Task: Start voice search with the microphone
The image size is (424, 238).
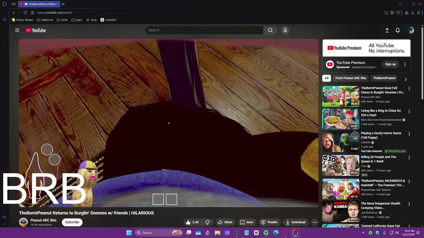Action: (x=285, y=30)
